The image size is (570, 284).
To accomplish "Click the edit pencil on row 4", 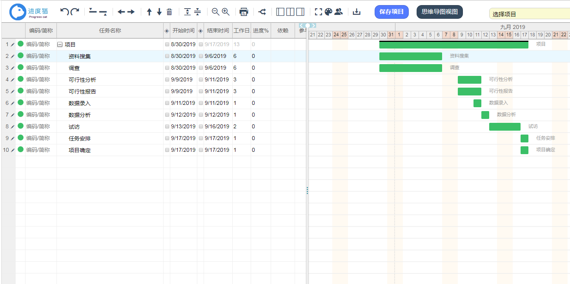I will click(13, 80).
